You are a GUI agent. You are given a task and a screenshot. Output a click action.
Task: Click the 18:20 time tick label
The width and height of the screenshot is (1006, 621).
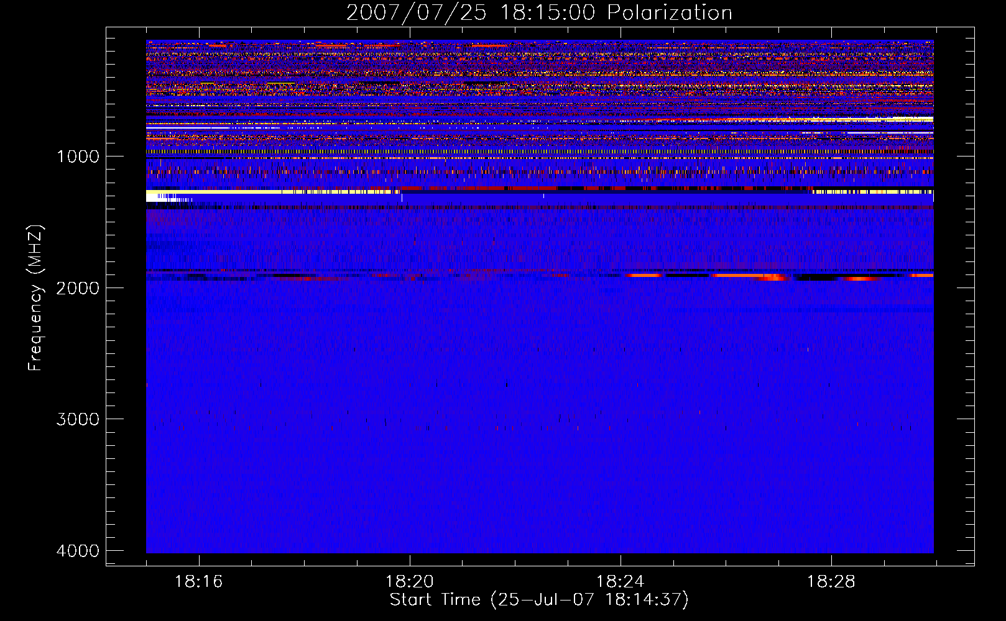(410, 582)
